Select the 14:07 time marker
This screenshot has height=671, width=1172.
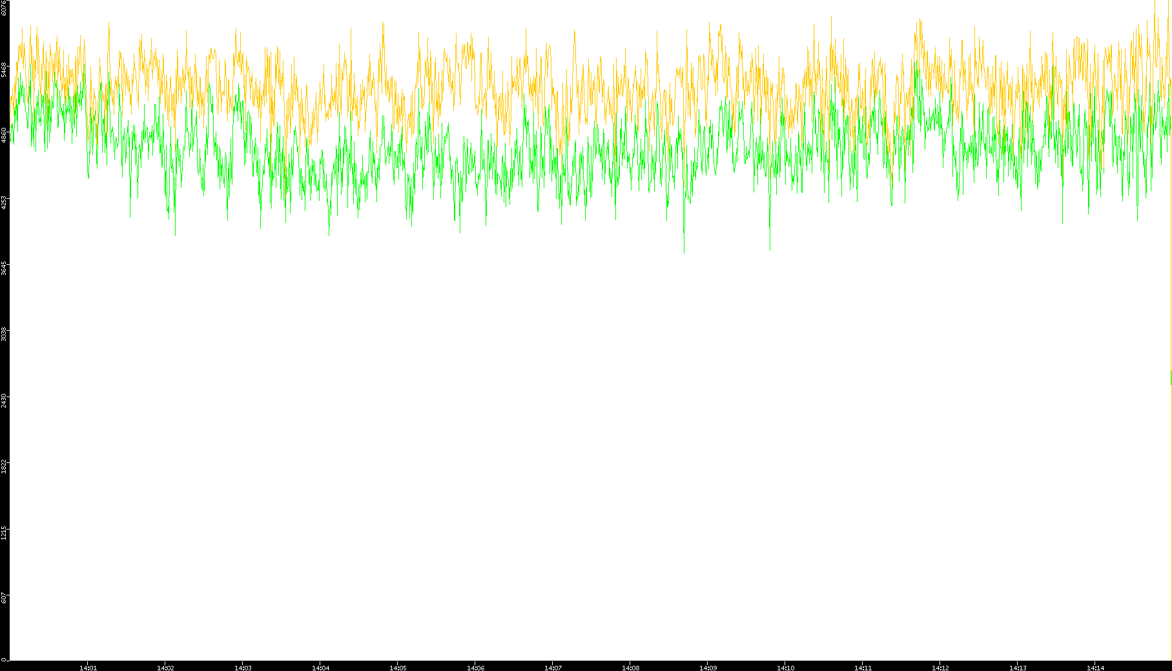[x=553, y=667]
